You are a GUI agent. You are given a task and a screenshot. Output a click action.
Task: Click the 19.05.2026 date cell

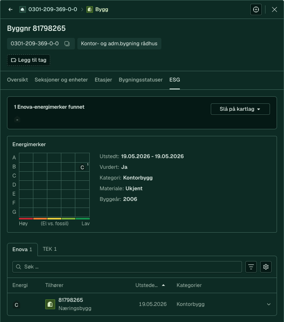pyautogui.click(x=153, y=304)
